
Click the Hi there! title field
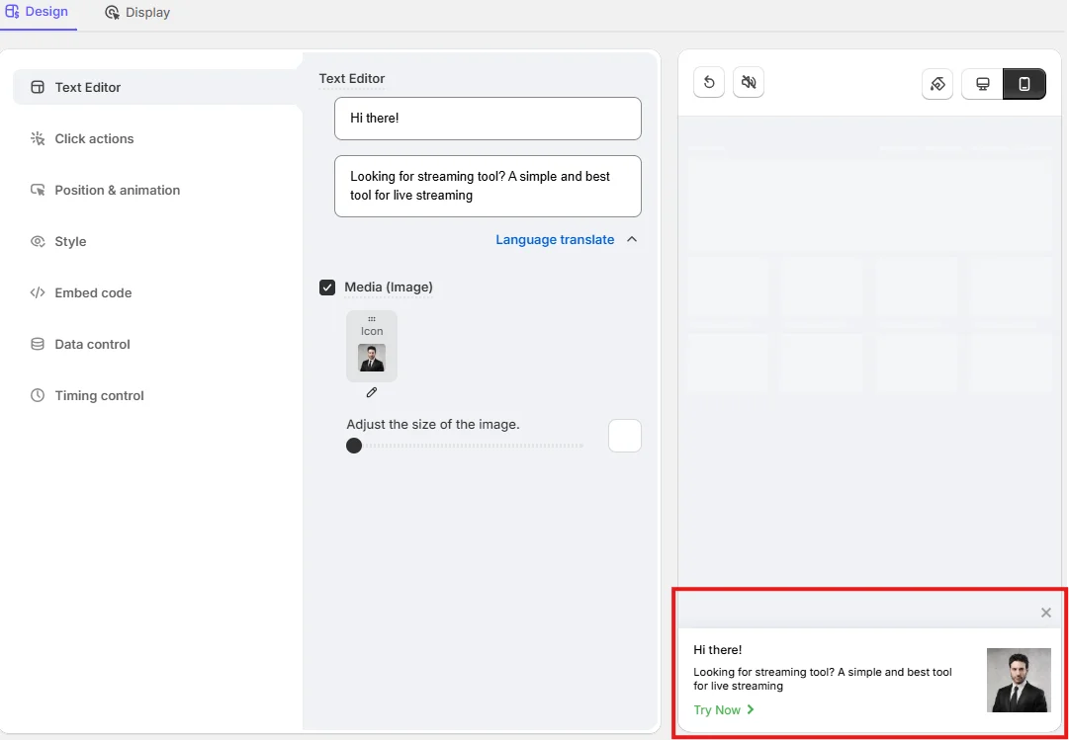[x=488, y=119]
